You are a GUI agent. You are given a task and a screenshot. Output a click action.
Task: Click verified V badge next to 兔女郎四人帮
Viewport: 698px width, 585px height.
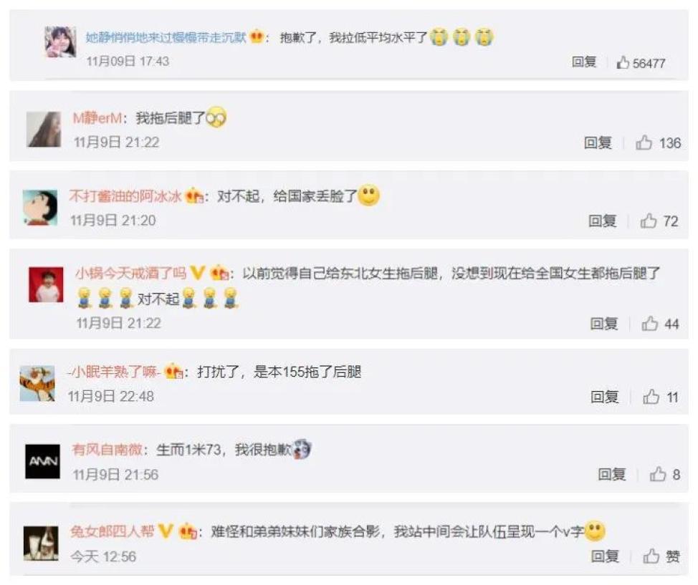pyautogui.click(x=165, y=531)
